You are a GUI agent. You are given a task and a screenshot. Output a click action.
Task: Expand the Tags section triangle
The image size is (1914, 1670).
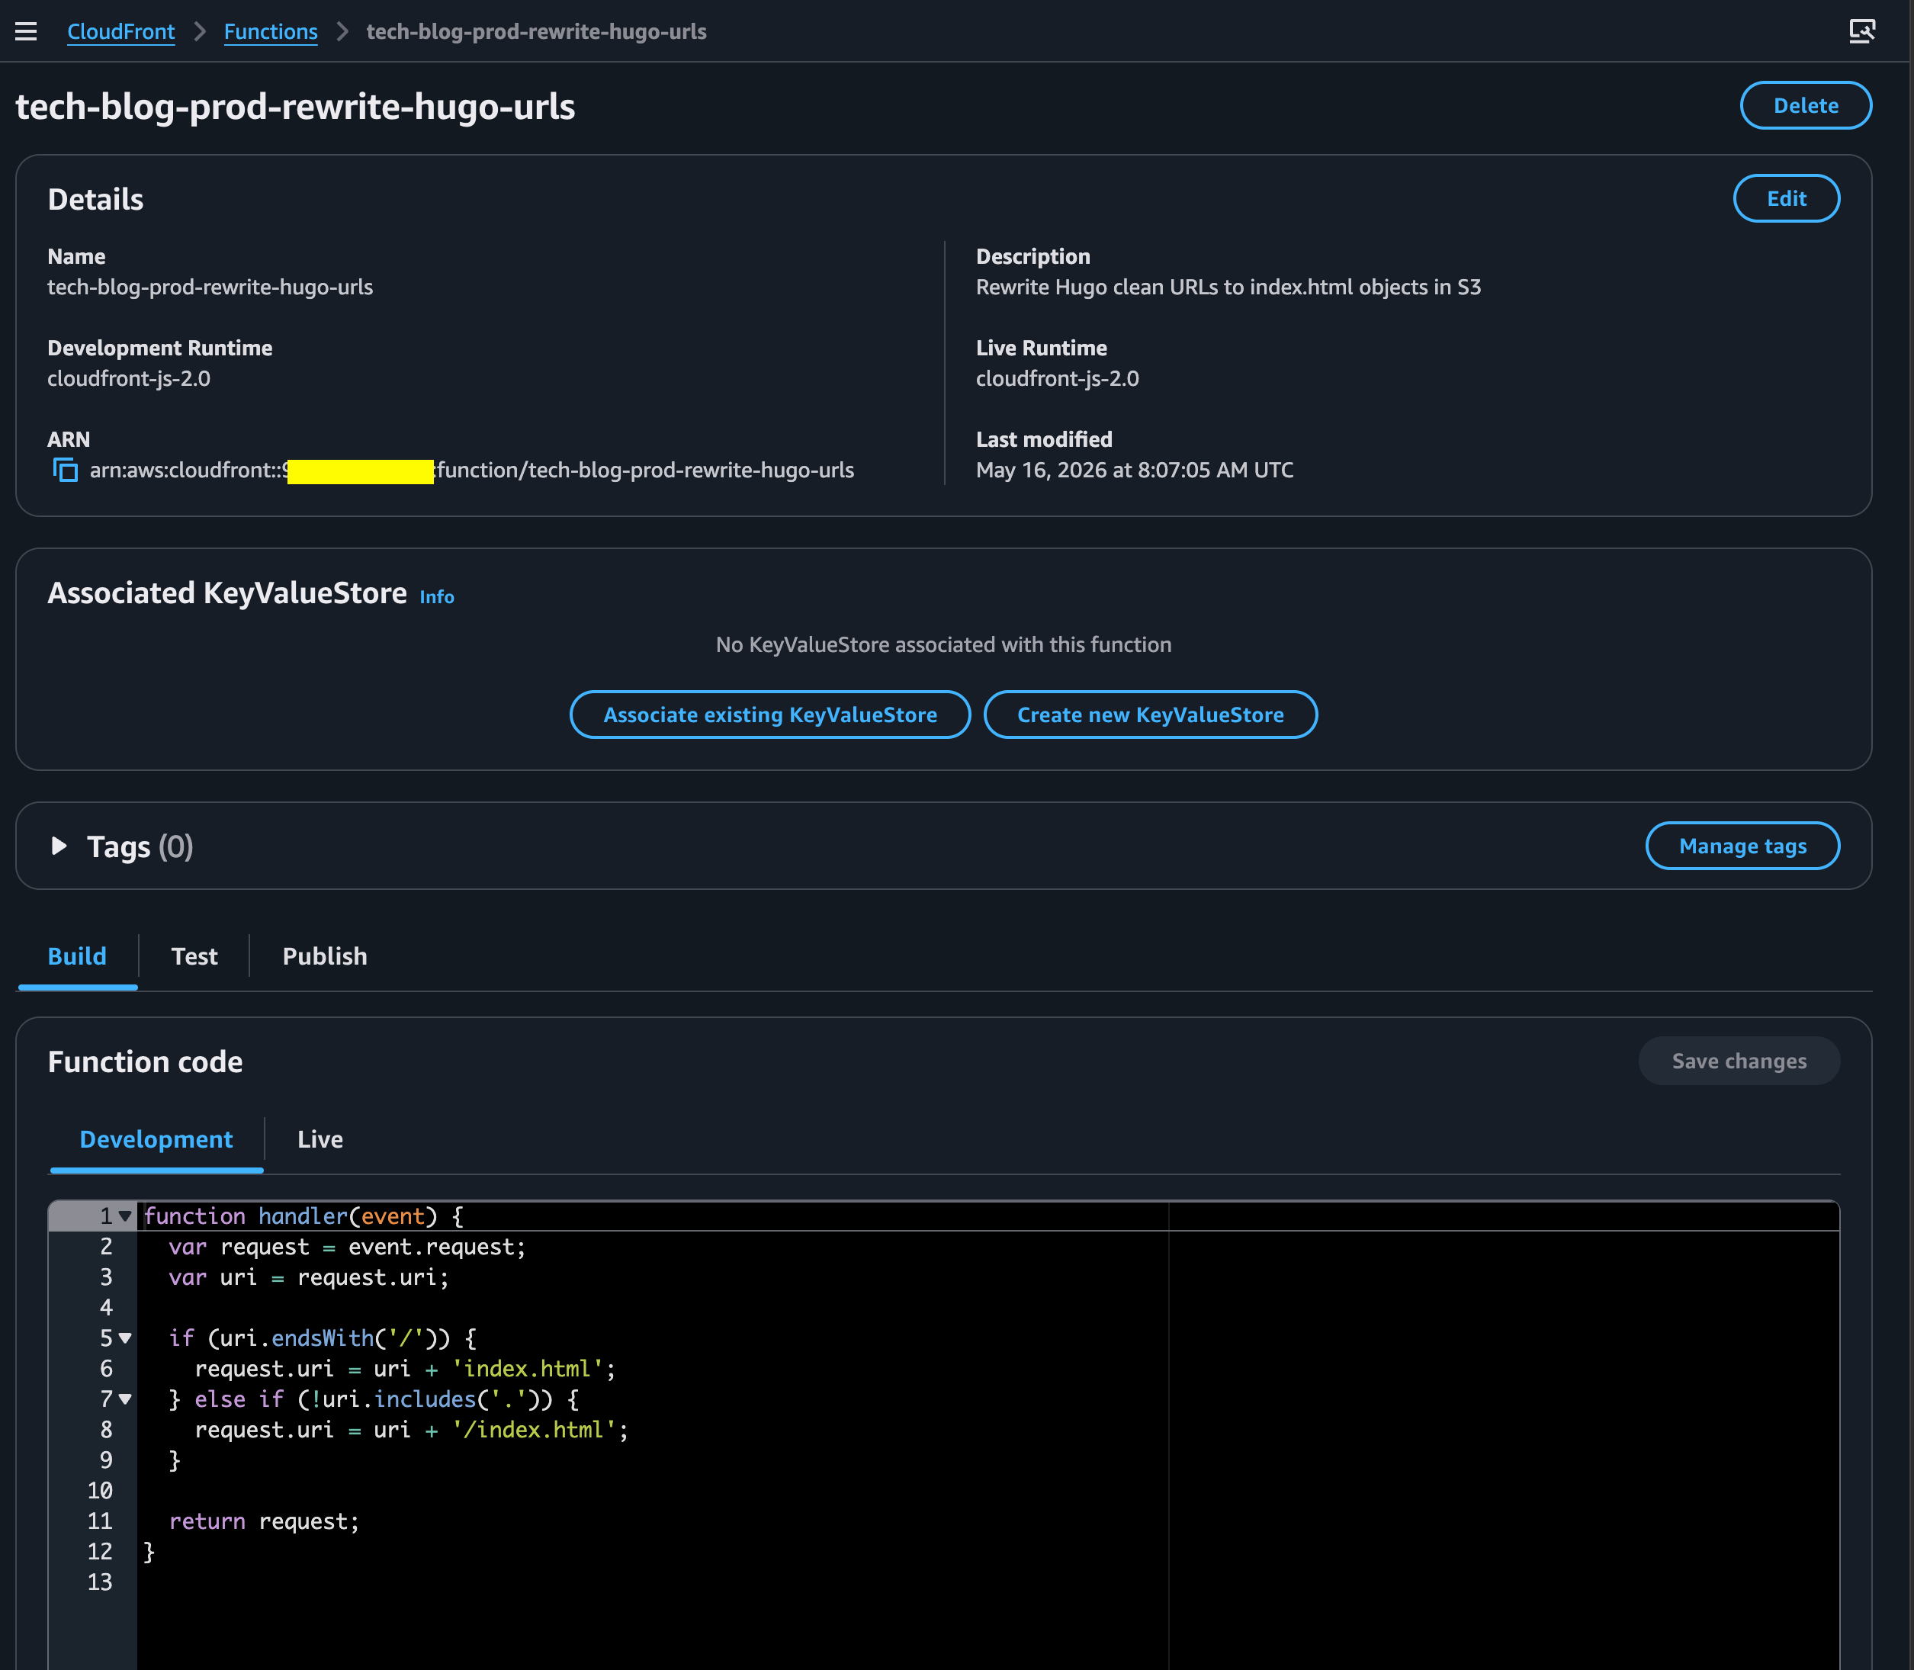click(59, 846)
